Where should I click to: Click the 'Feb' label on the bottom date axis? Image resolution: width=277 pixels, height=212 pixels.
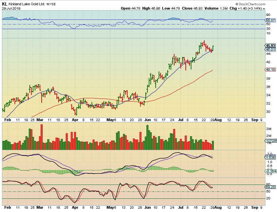pos(8,207)
